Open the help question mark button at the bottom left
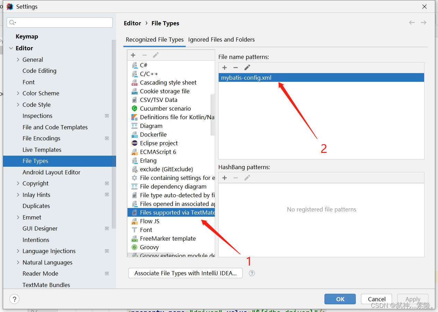 point(14,299)
